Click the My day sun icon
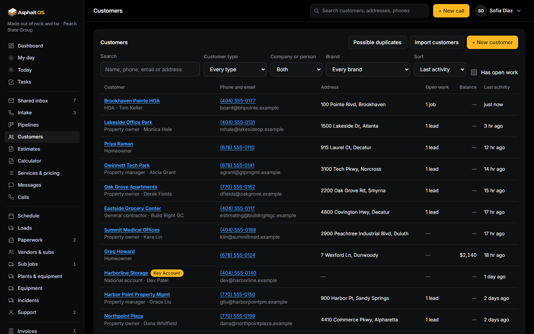This screenshot has height=334, width=534. (x=11, y=58)
